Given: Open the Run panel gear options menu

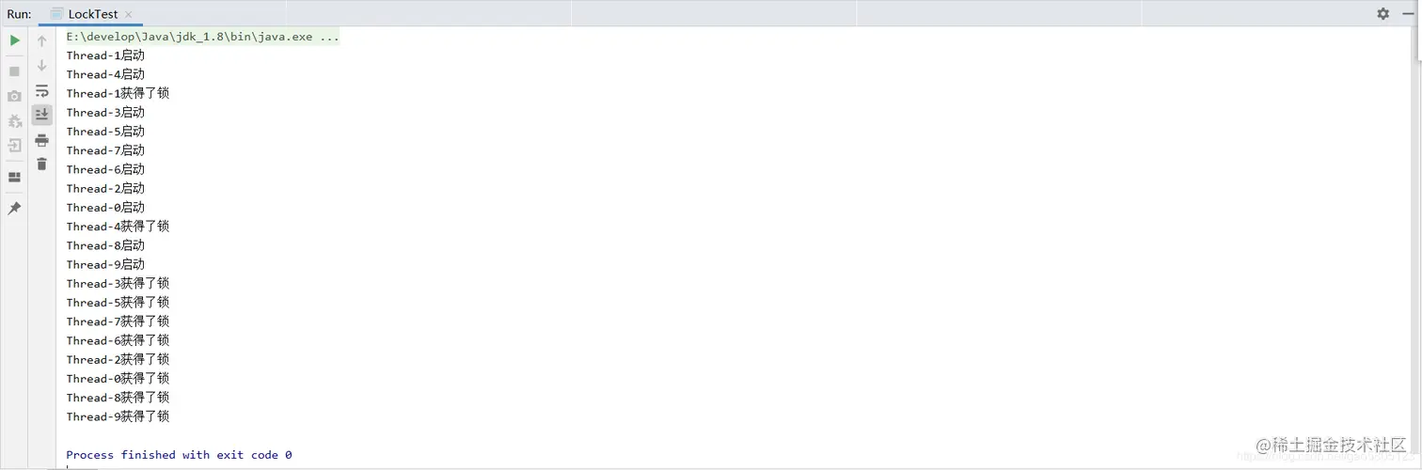Looking at the screenshot, I should (x=1382, y=13).
